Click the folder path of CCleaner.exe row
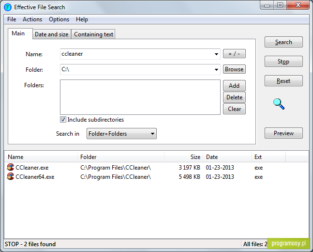The image size is (313, 252). pos(116,168)
